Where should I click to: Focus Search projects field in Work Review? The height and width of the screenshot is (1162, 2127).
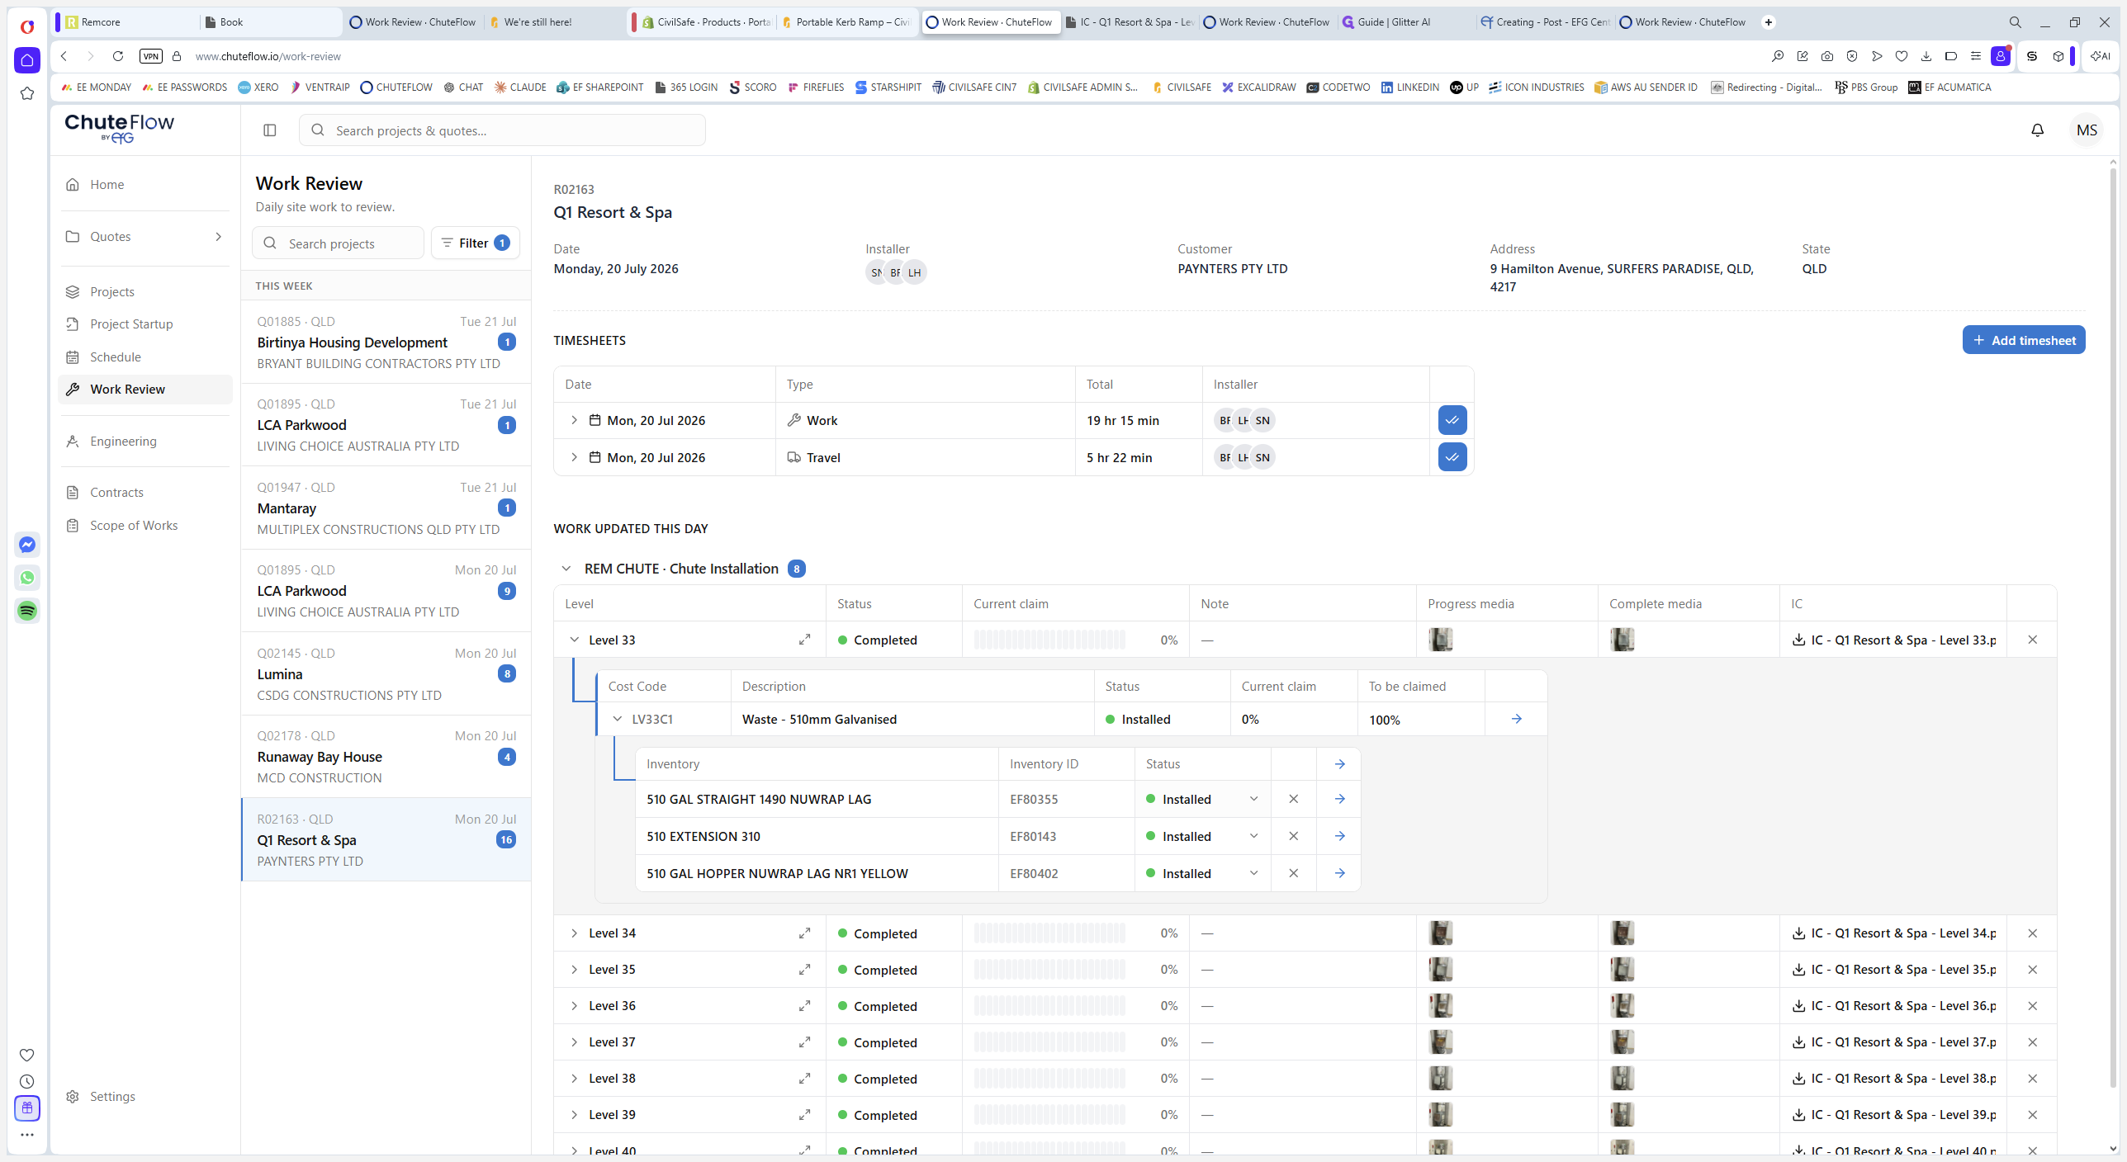click(338, 243)
